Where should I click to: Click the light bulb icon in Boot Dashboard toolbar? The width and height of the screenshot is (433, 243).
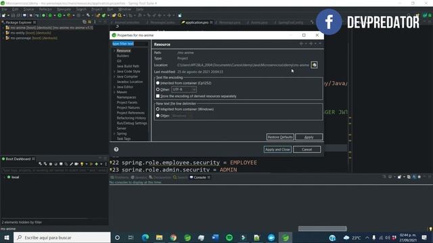coord(82,164)
